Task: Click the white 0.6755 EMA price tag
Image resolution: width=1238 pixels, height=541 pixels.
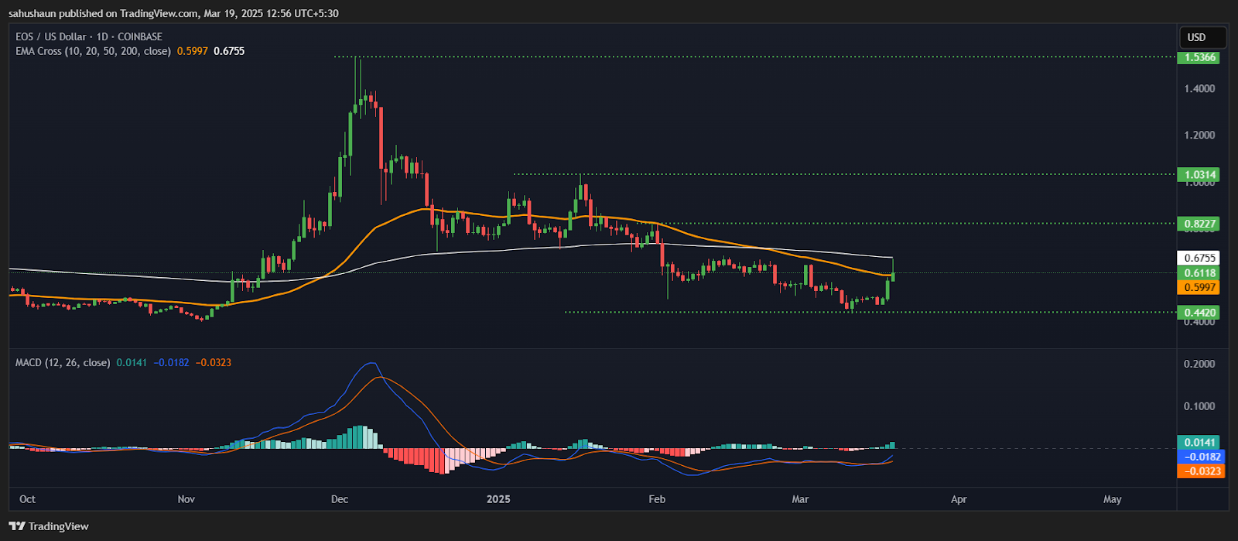Action: click(1199, 258)
